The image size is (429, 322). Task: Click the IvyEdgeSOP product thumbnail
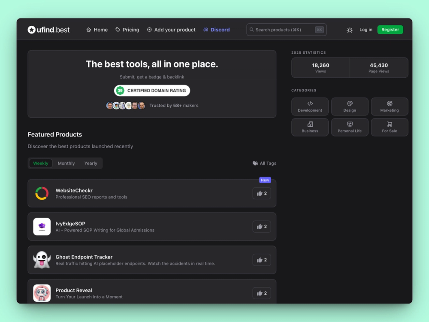tap(42, 226)
